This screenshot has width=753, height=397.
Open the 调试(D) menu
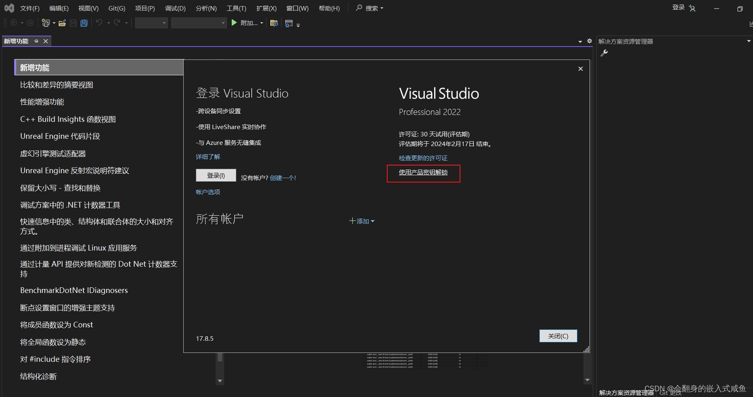pyautogui.click(x=175, y=8)
